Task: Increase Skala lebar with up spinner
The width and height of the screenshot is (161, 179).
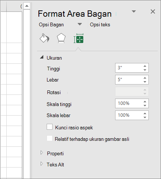Action: coord(145,113)
